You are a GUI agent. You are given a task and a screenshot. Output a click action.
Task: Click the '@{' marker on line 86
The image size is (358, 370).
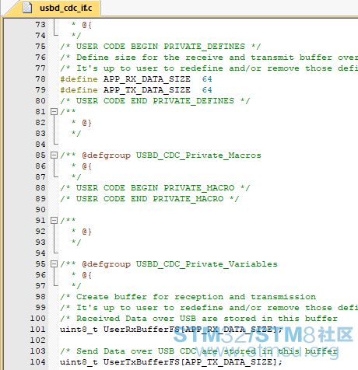[87, 166]
